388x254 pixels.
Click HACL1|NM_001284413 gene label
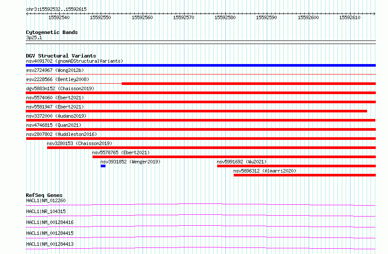50,244
